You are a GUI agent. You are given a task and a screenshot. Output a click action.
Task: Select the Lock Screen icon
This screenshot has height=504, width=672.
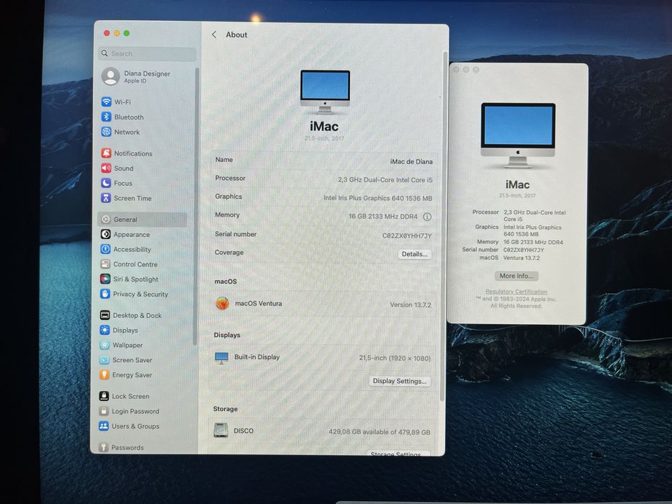[104, 396]
